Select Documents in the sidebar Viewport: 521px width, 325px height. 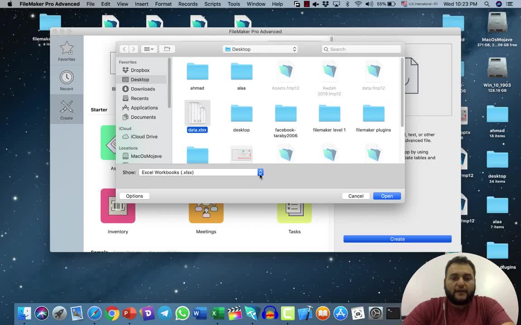point(143,117)
